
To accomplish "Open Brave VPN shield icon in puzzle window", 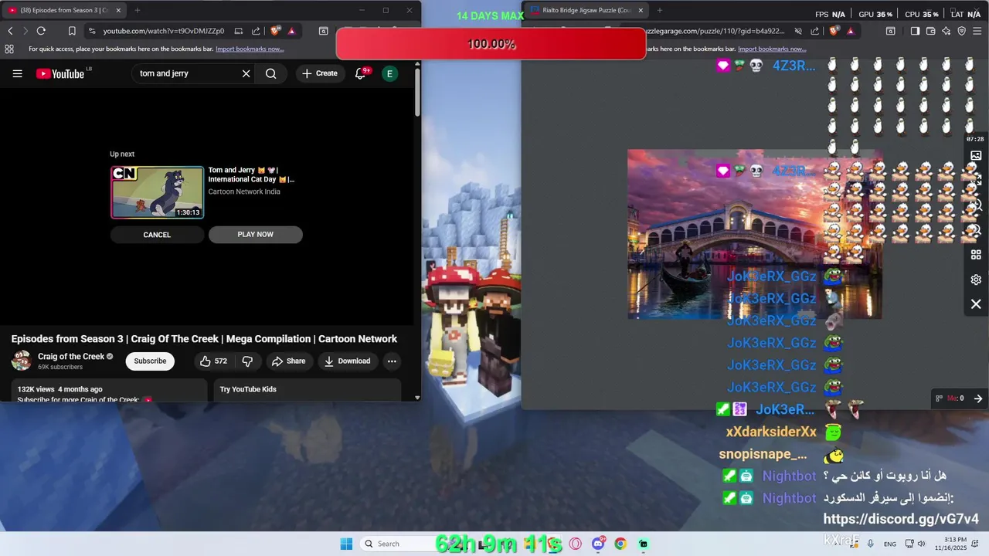I will tap(961, 31).
